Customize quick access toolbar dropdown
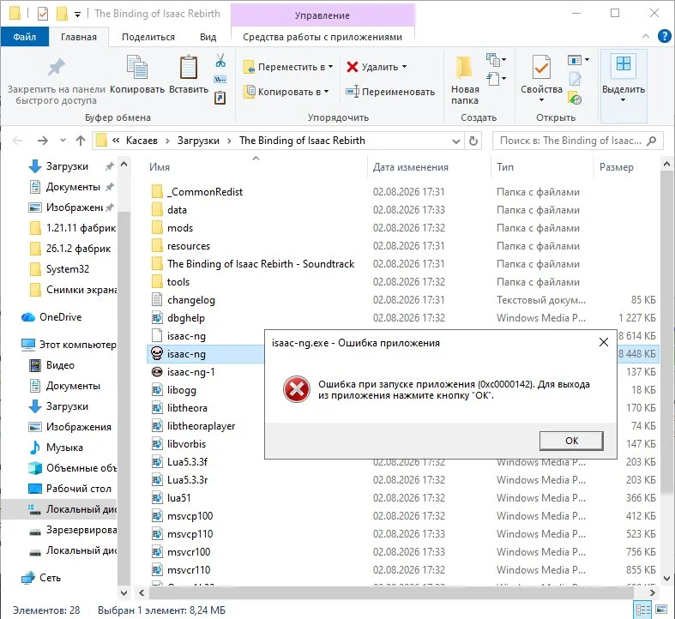The width and height of the screenshot is (675, 619). (x=77, y=15)
